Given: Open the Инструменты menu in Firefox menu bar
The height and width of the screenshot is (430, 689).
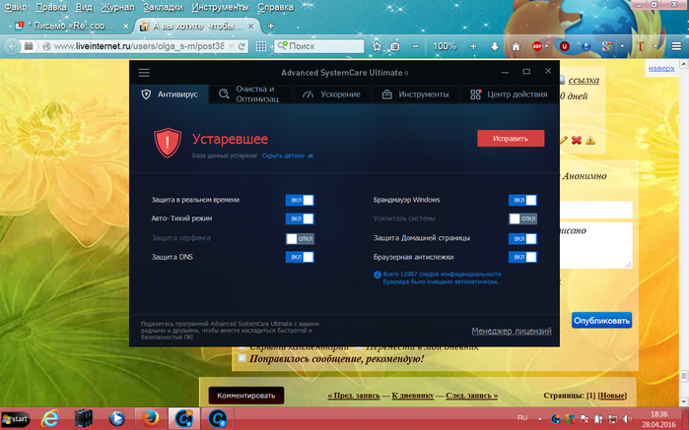Looking at the screenshot, I should tap(220, 8).
